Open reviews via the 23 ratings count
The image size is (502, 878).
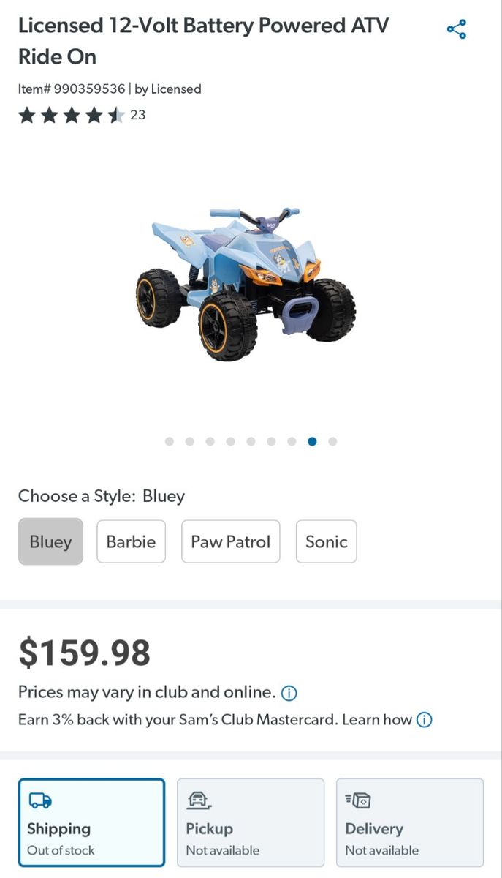pos(137,115)
